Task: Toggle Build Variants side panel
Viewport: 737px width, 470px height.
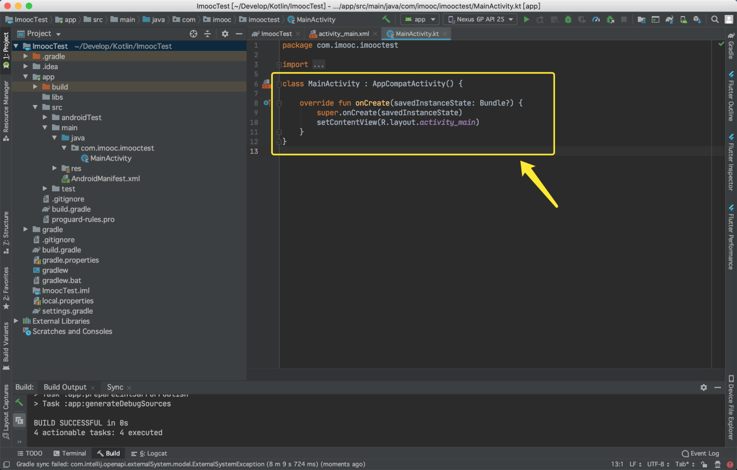Action: [6, 346]
